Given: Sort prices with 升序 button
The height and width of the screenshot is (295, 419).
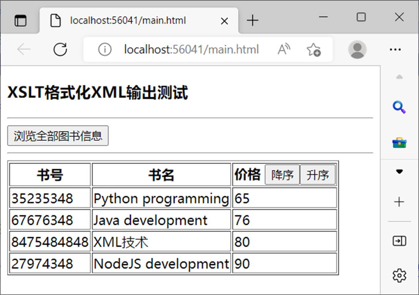Looking at the screenshot, I should pos(318,175).
